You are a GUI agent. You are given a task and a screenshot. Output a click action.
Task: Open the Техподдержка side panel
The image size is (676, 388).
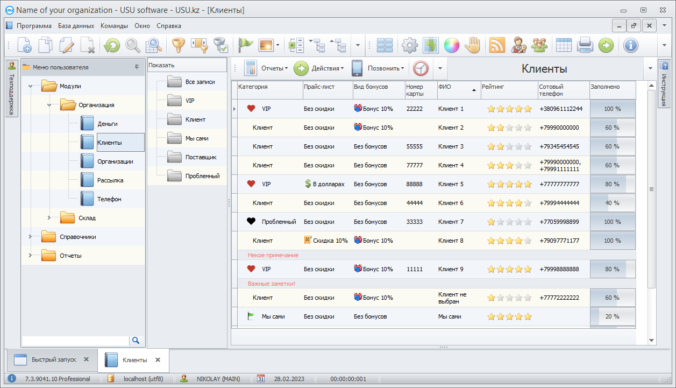tap(11, 89)
